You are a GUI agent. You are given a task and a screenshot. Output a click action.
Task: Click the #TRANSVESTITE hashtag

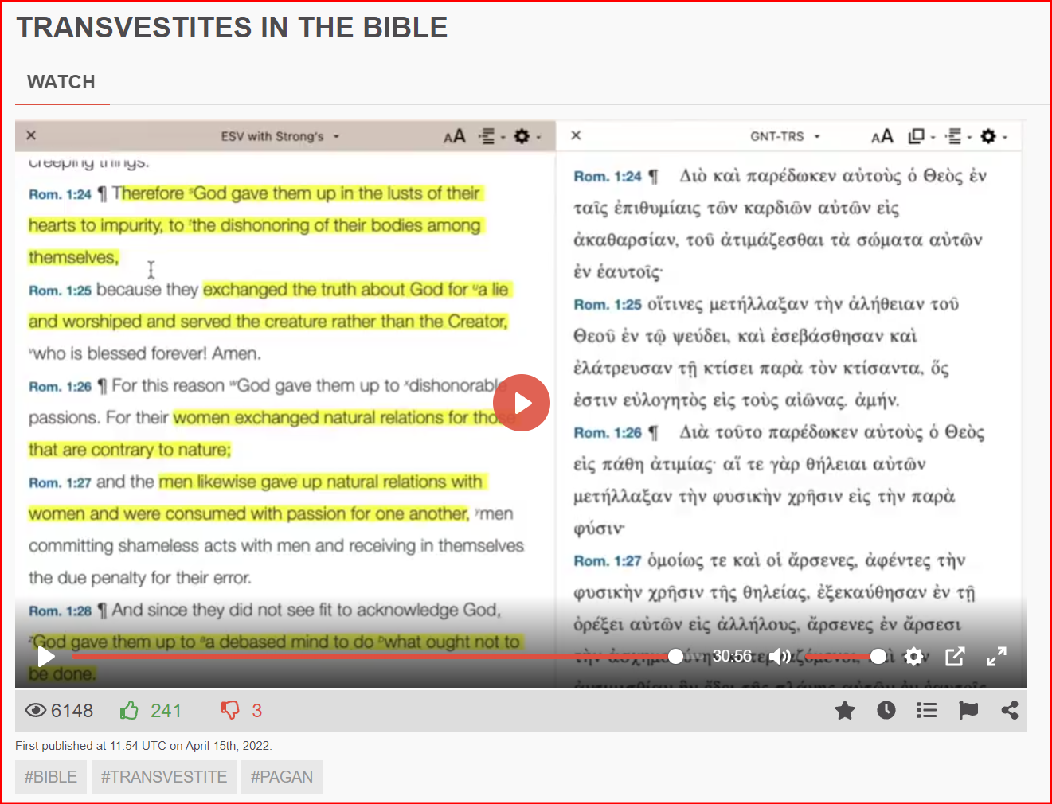click(164, 777)
